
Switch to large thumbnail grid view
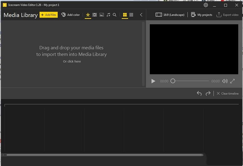125,15
